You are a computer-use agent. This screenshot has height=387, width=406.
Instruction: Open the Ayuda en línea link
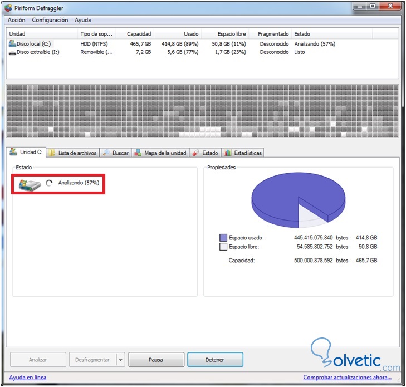(x=28, y=378)
